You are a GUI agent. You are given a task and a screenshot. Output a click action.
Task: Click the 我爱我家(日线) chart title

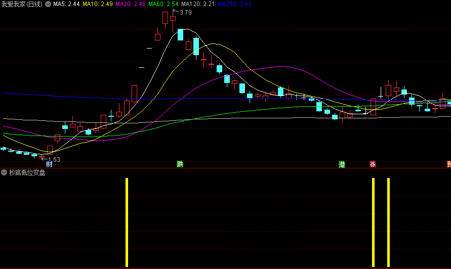coord(22,4)
